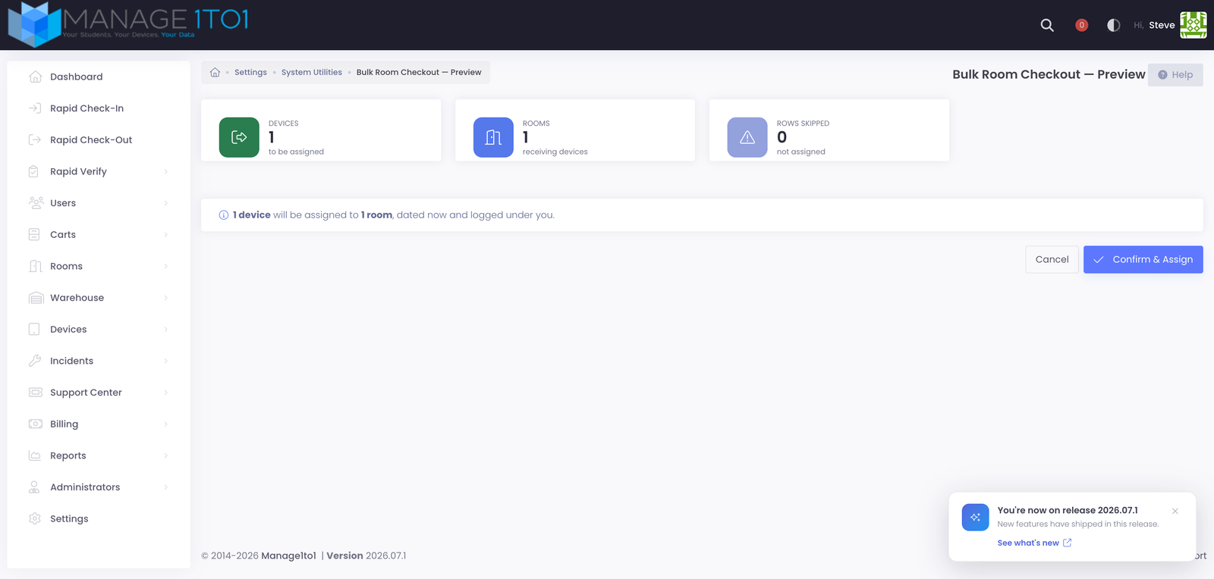Screen dimensions: 1214x579
Task: Dismiss the release 2026.07.1 notification
Action: pos(1175,512)
